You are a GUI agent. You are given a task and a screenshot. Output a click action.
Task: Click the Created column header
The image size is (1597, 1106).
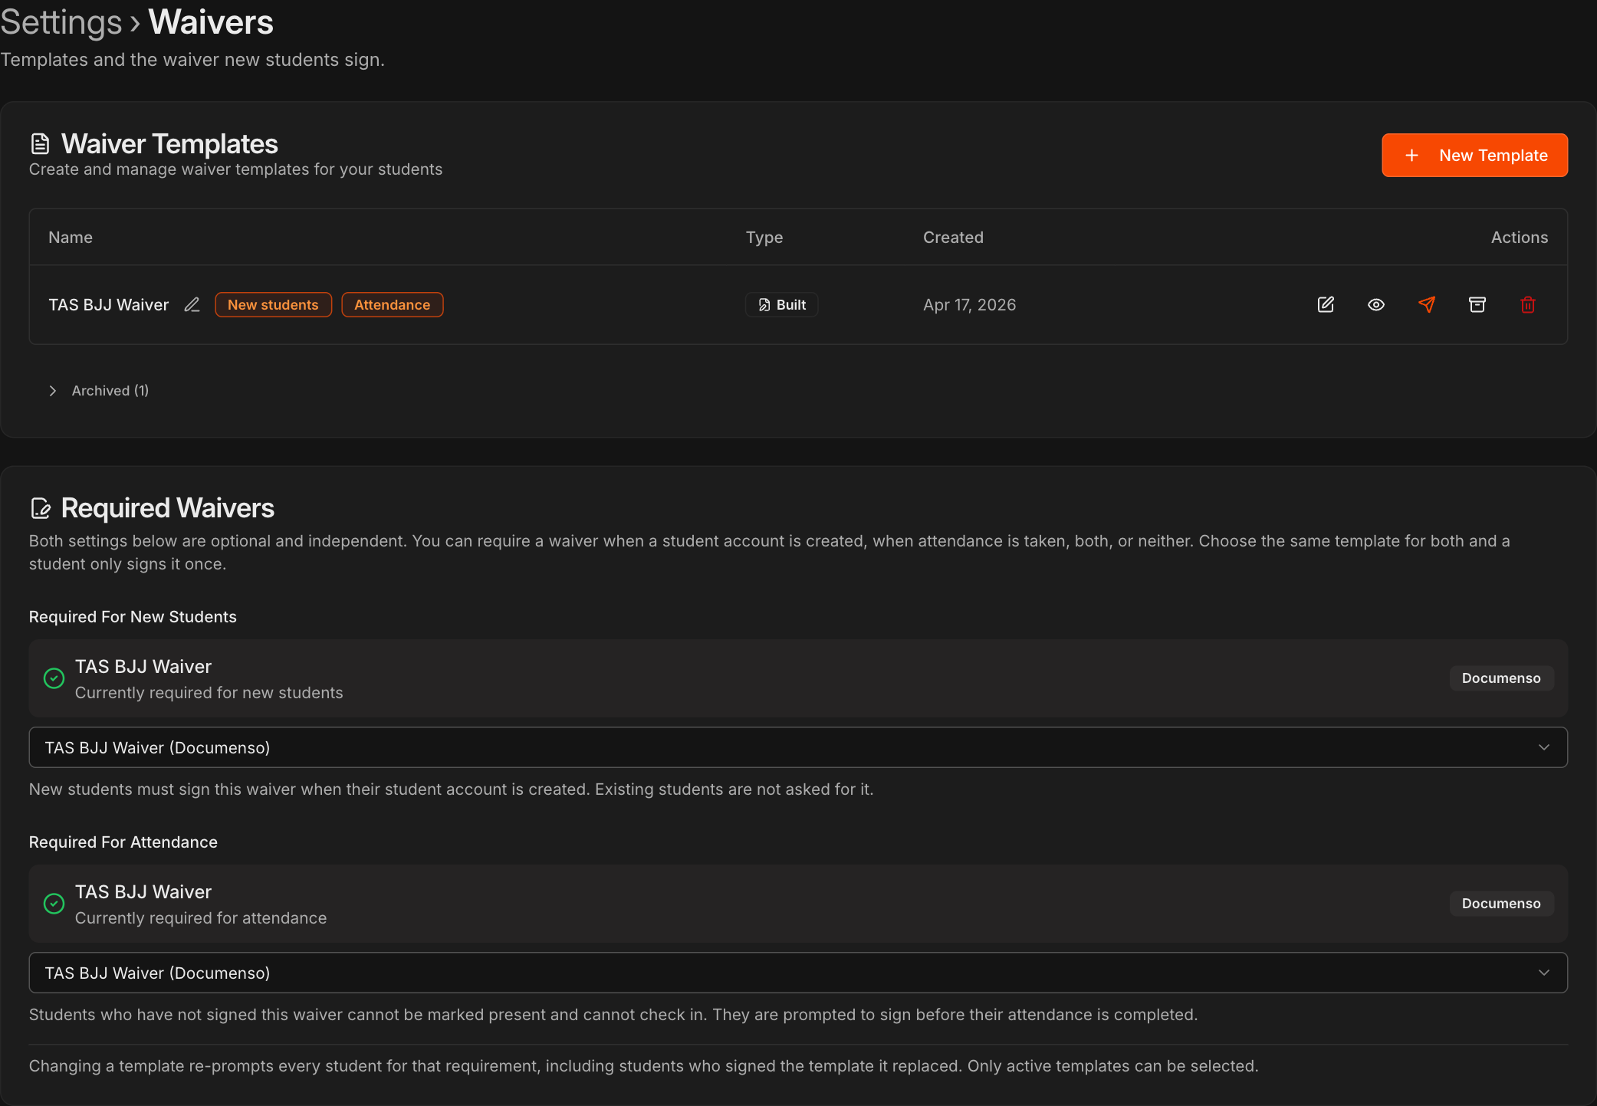click(953, 238)
